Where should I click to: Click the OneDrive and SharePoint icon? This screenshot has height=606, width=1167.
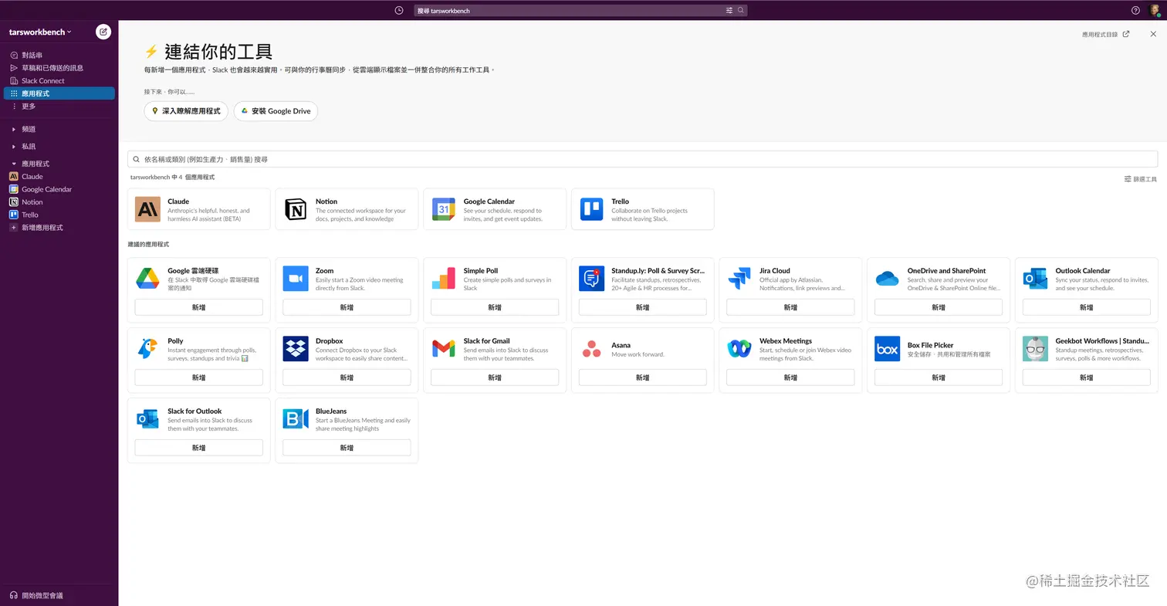tap(888, 279)
